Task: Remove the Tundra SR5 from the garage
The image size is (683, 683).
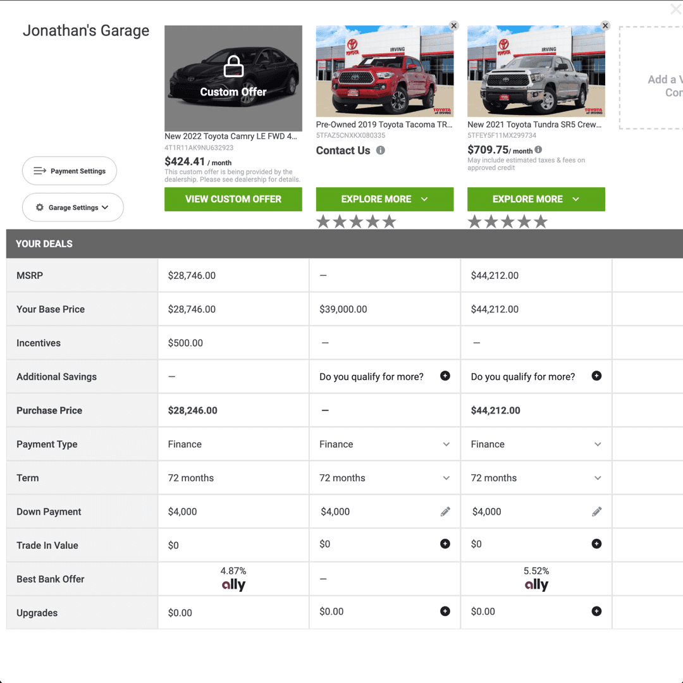Action: pos(605,26)
